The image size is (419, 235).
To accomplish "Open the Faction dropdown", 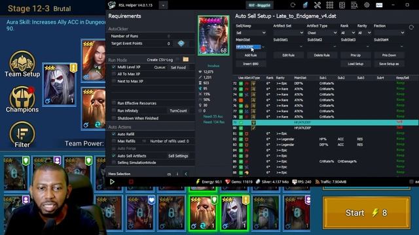I will [390, 33].
